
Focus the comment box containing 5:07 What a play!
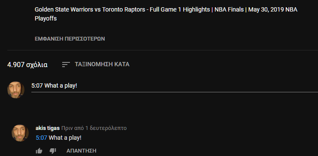(175, 86)
